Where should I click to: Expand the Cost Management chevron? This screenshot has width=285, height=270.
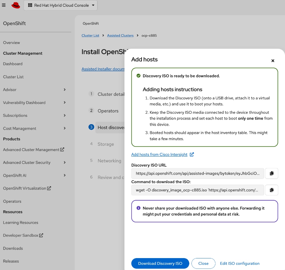point(65,128)
